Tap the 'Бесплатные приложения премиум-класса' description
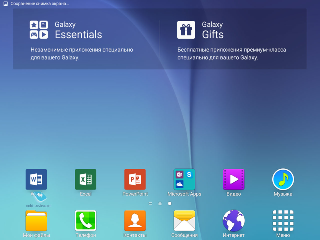Image resolution: width=320 pixels, height=240 pixels. pos(232,53)
